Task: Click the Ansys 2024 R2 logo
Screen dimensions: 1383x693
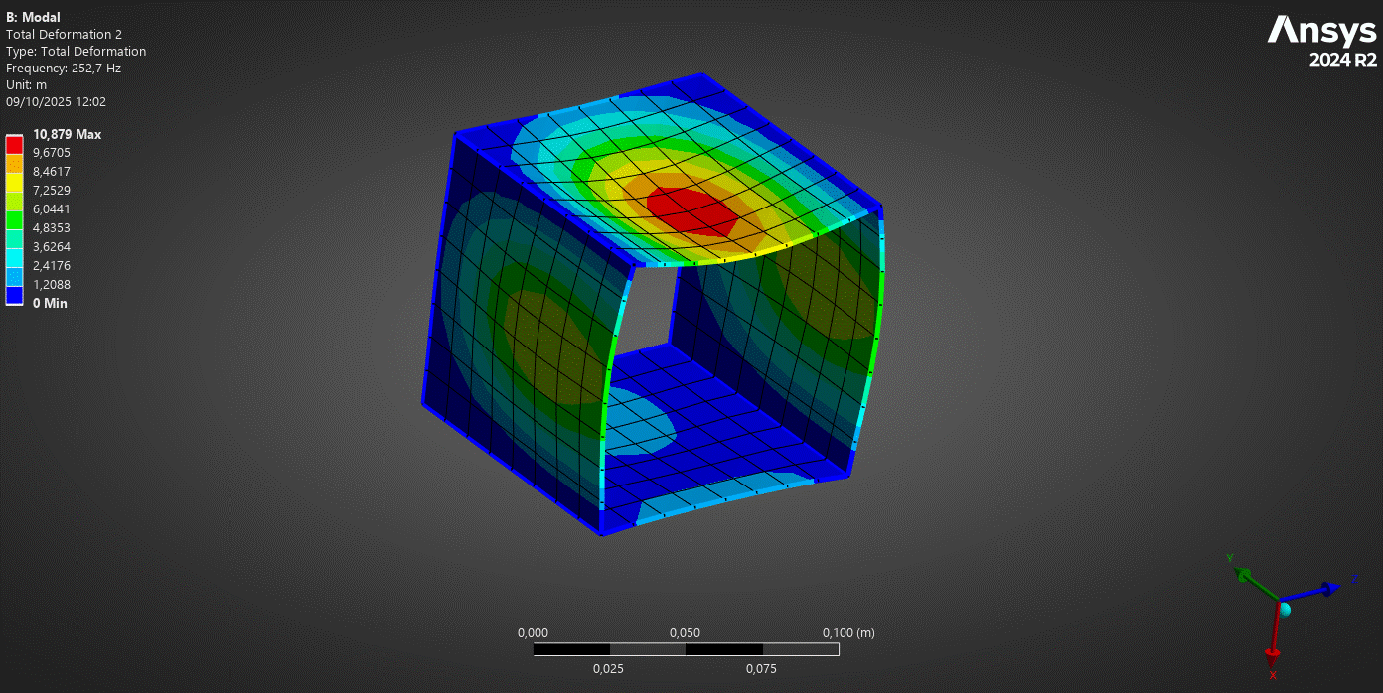Action: [1321, 42]
